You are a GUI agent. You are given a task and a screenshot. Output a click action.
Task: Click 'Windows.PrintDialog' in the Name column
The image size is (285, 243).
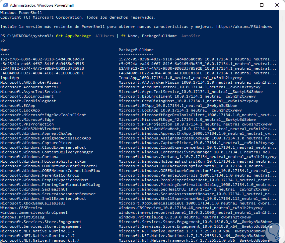point(22,217)
